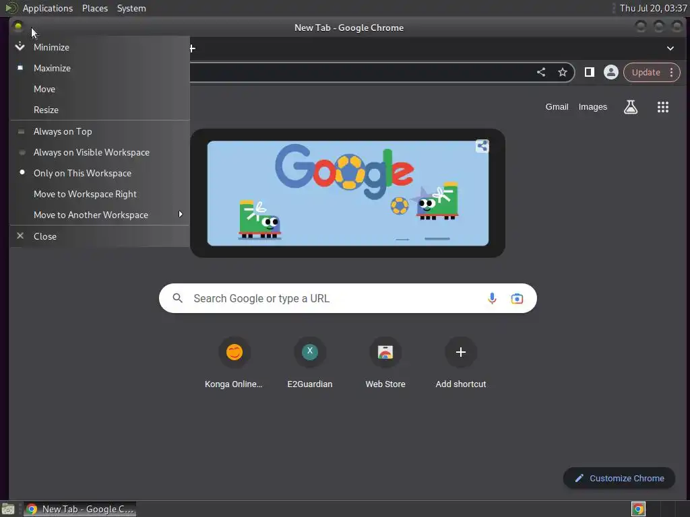The width and height of the screenshot is (690, 517).
Task: Click show desktop icon in bottom panel
Action: (8, 509)
